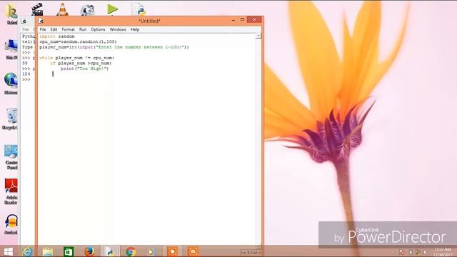Click the 'while player_num != cpu_num:' line
Screen dimensions: 457x257
[x=77, y=58]
